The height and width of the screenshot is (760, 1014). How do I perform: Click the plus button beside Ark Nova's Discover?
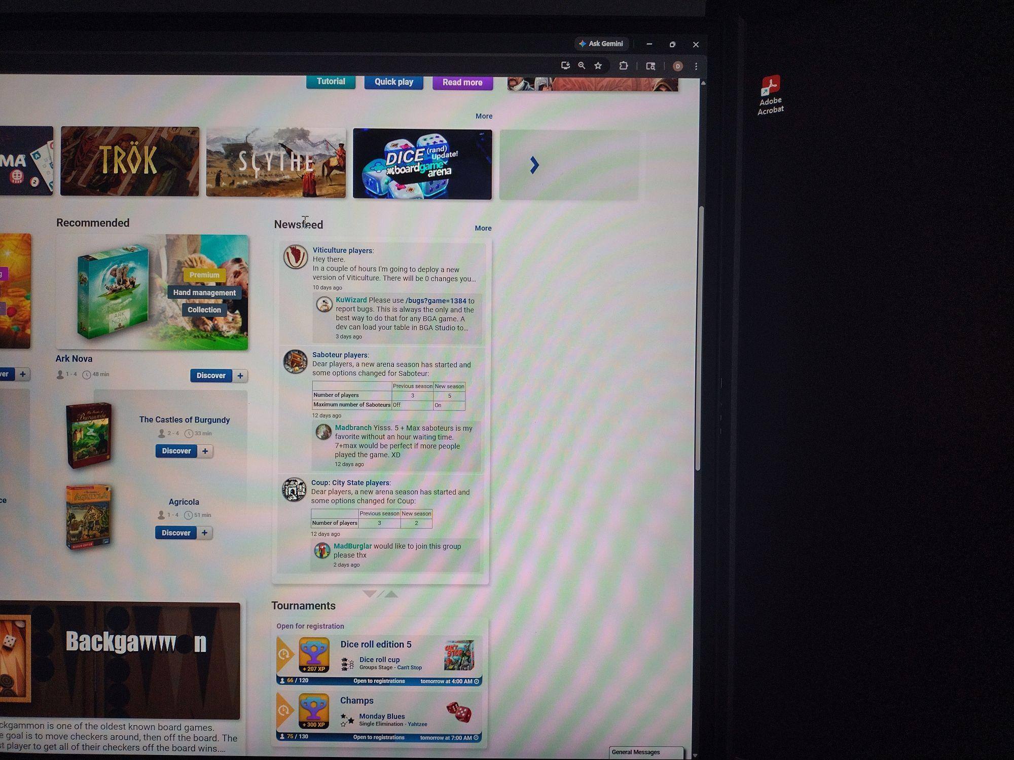point(240,375)
